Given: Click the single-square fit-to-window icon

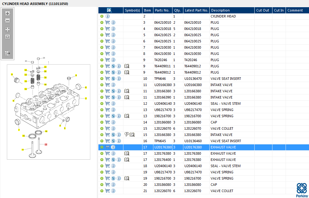Looking at the screenshot, I should click(x=7, y=37).
